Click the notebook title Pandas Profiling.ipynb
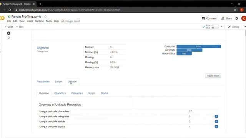Image resolution: width=246 pixels, height=138 pixels. (x=26, y=16)
